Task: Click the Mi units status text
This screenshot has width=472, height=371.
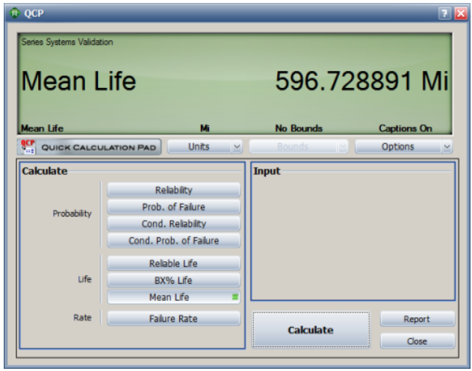Action: [205, 128]
